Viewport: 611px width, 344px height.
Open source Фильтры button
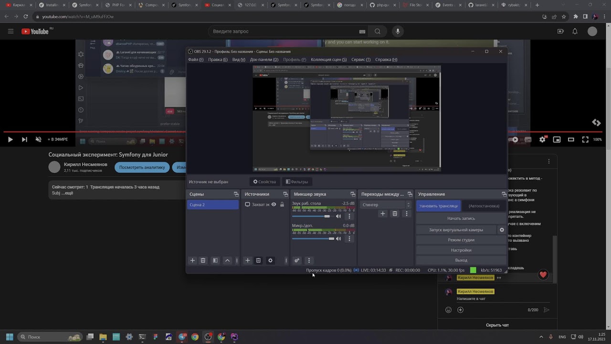click(x=296, y=182)
